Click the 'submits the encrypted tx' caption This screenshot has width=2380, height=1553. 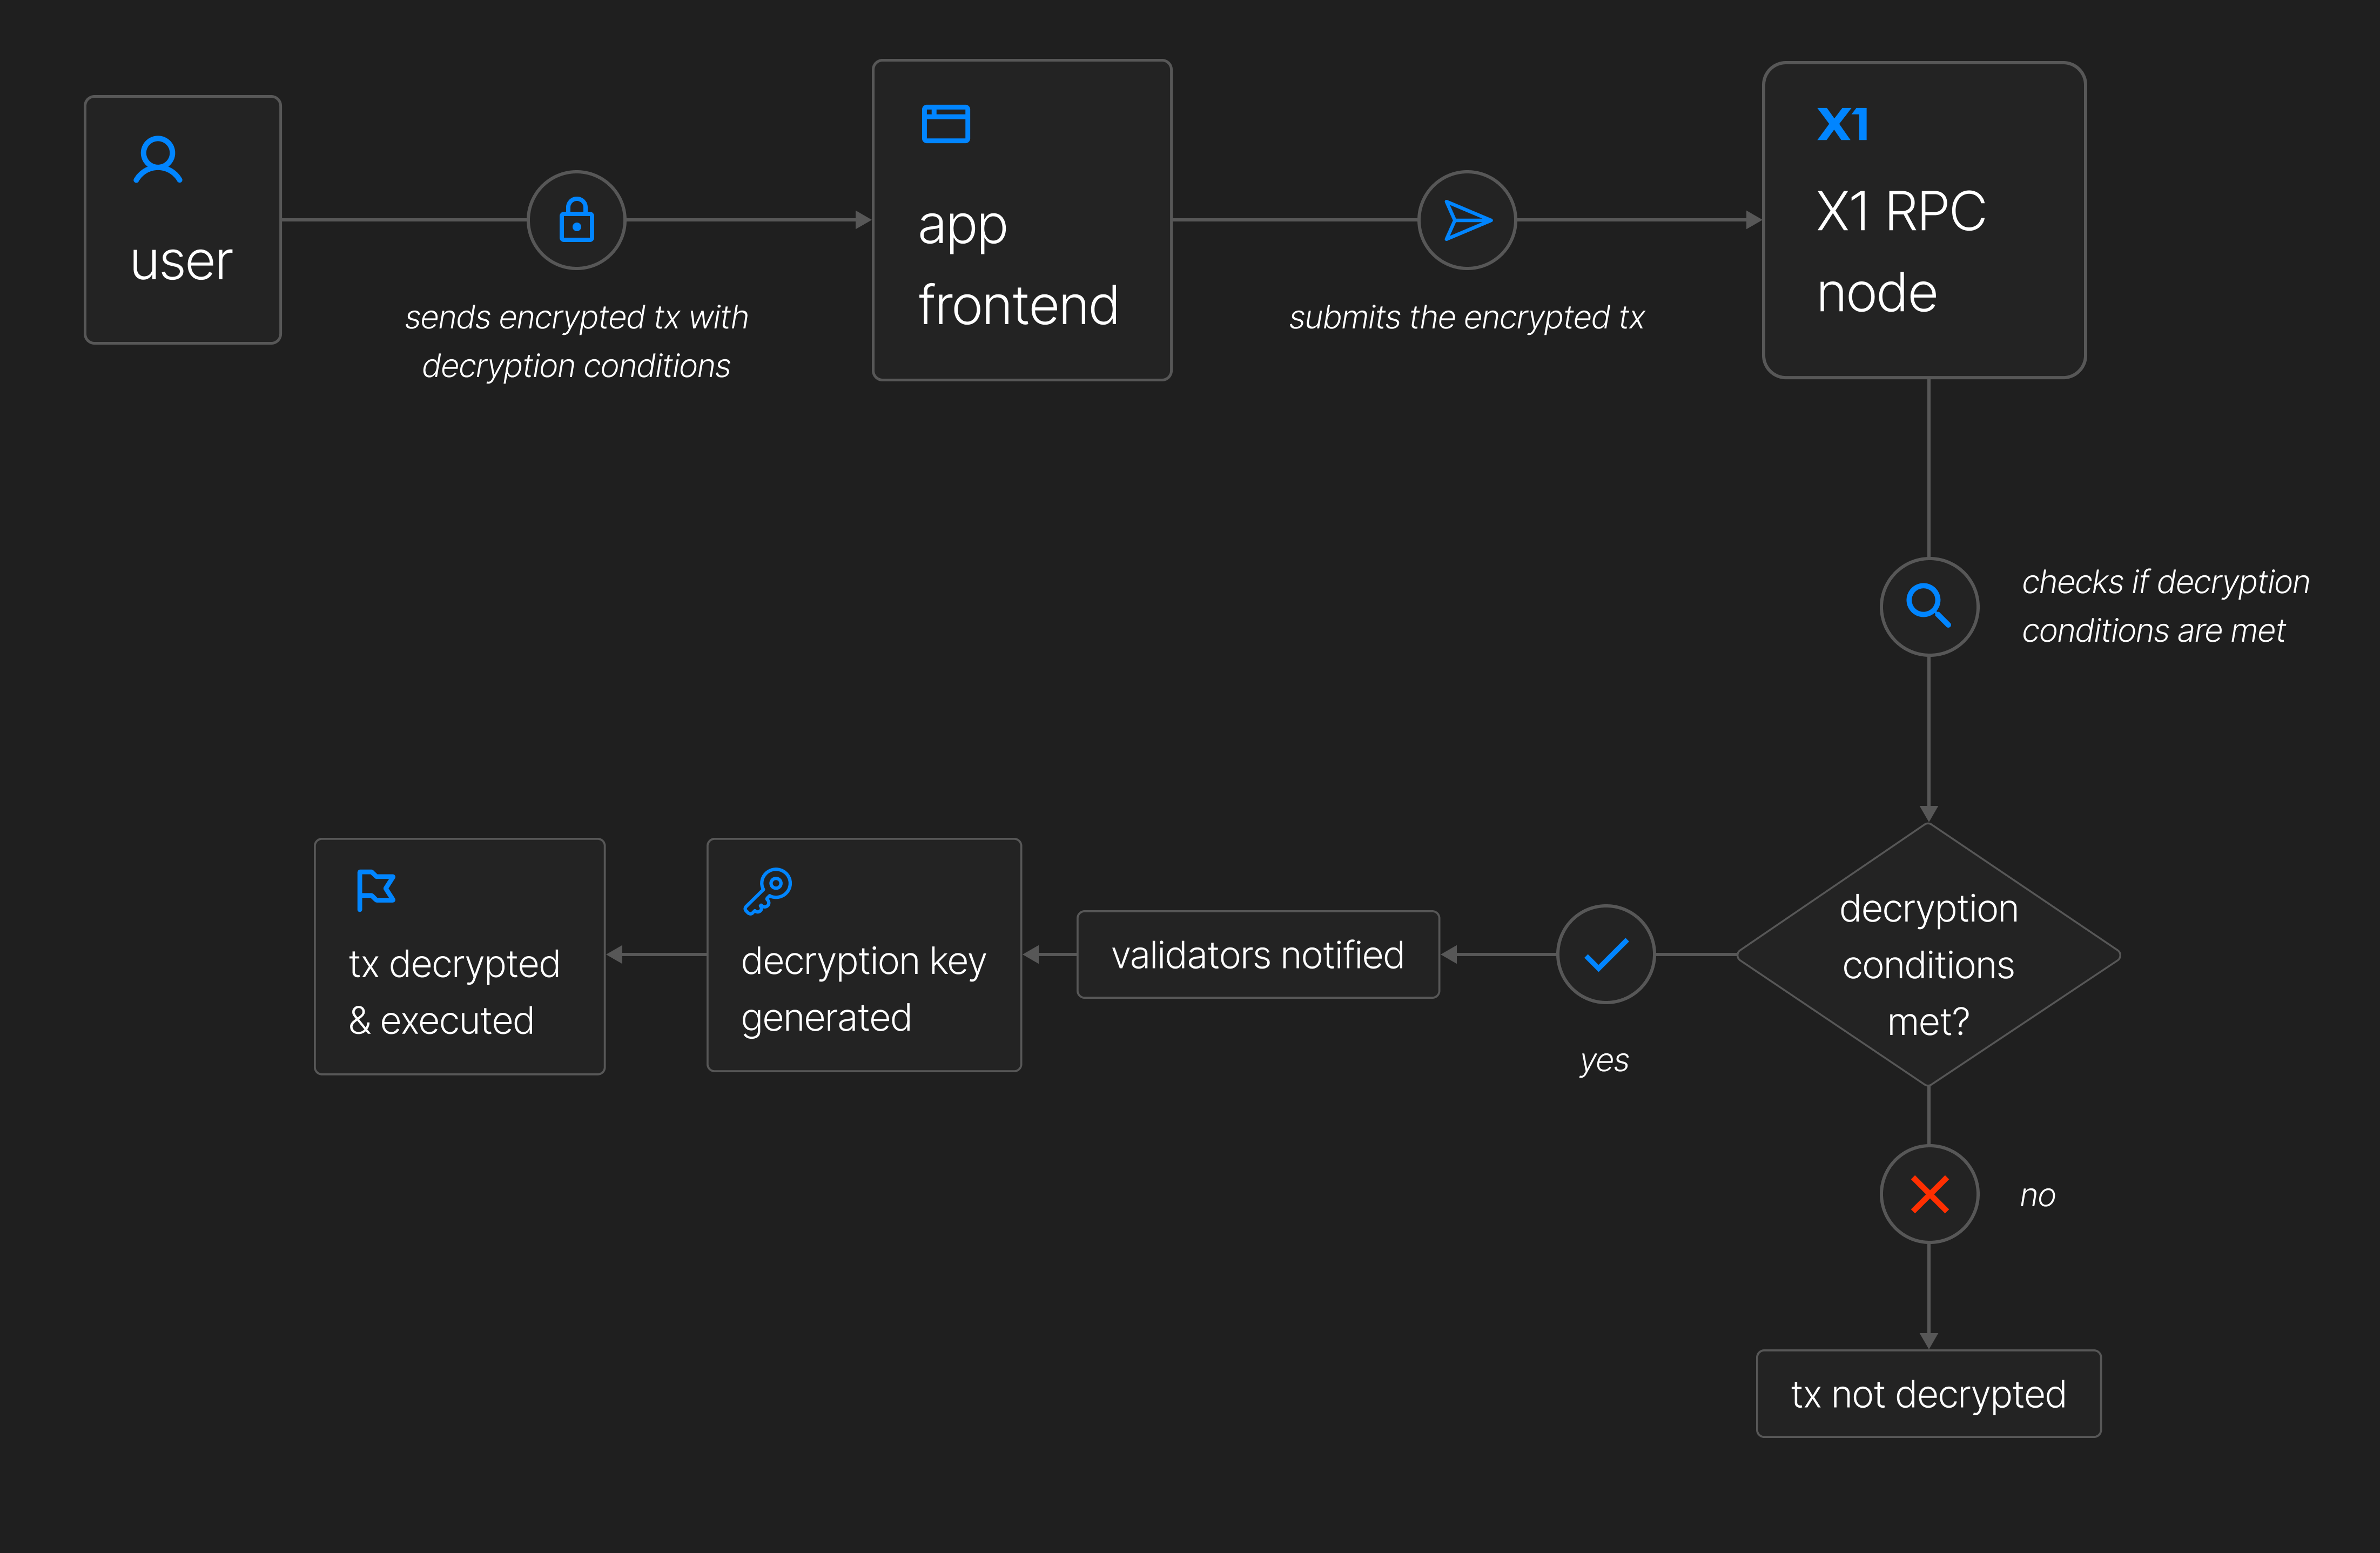coord(1466,318)
